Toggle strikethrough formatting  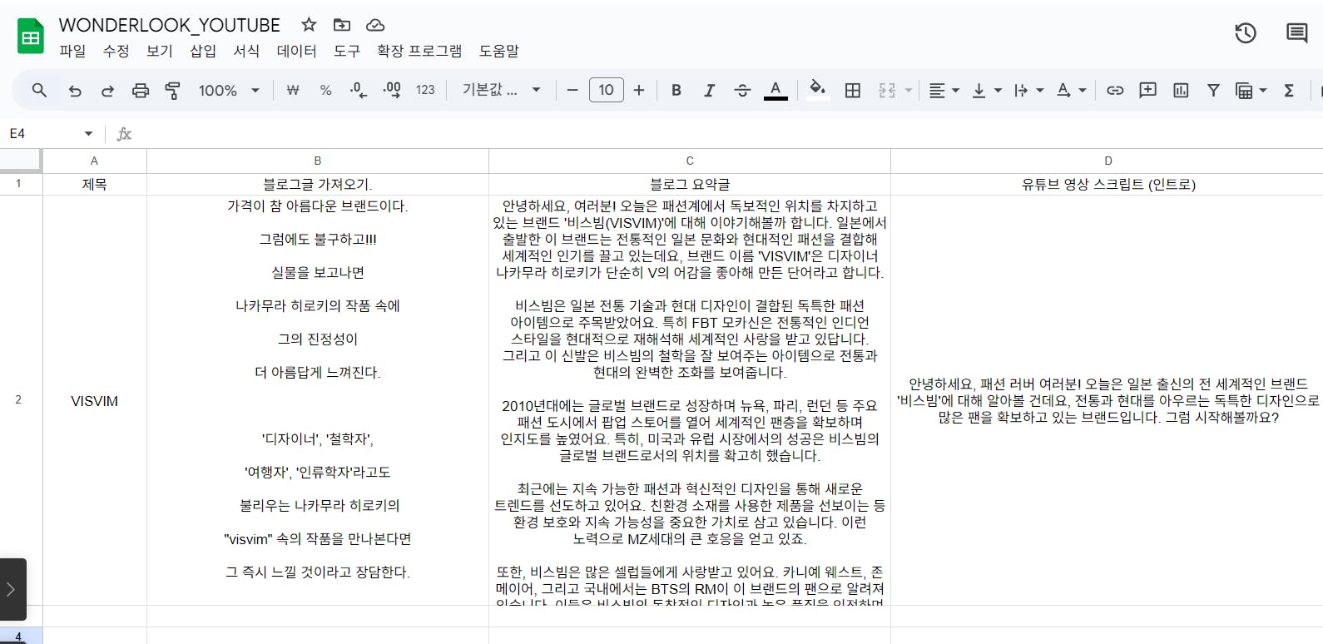tap(742, 90)
